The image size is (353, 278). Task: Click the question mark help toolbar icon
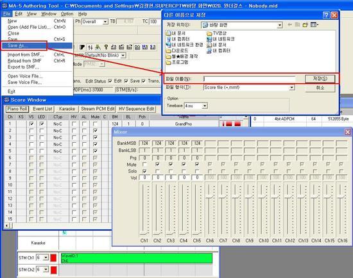tap(106, 47)
